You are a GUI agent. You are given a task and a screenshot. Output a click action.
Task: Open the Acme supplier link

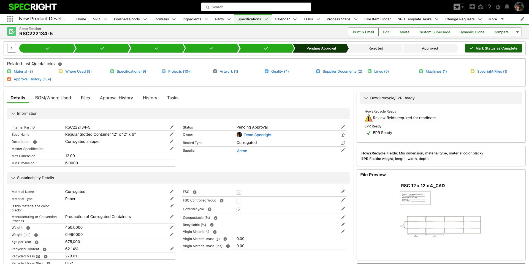[x=242, y=151]
